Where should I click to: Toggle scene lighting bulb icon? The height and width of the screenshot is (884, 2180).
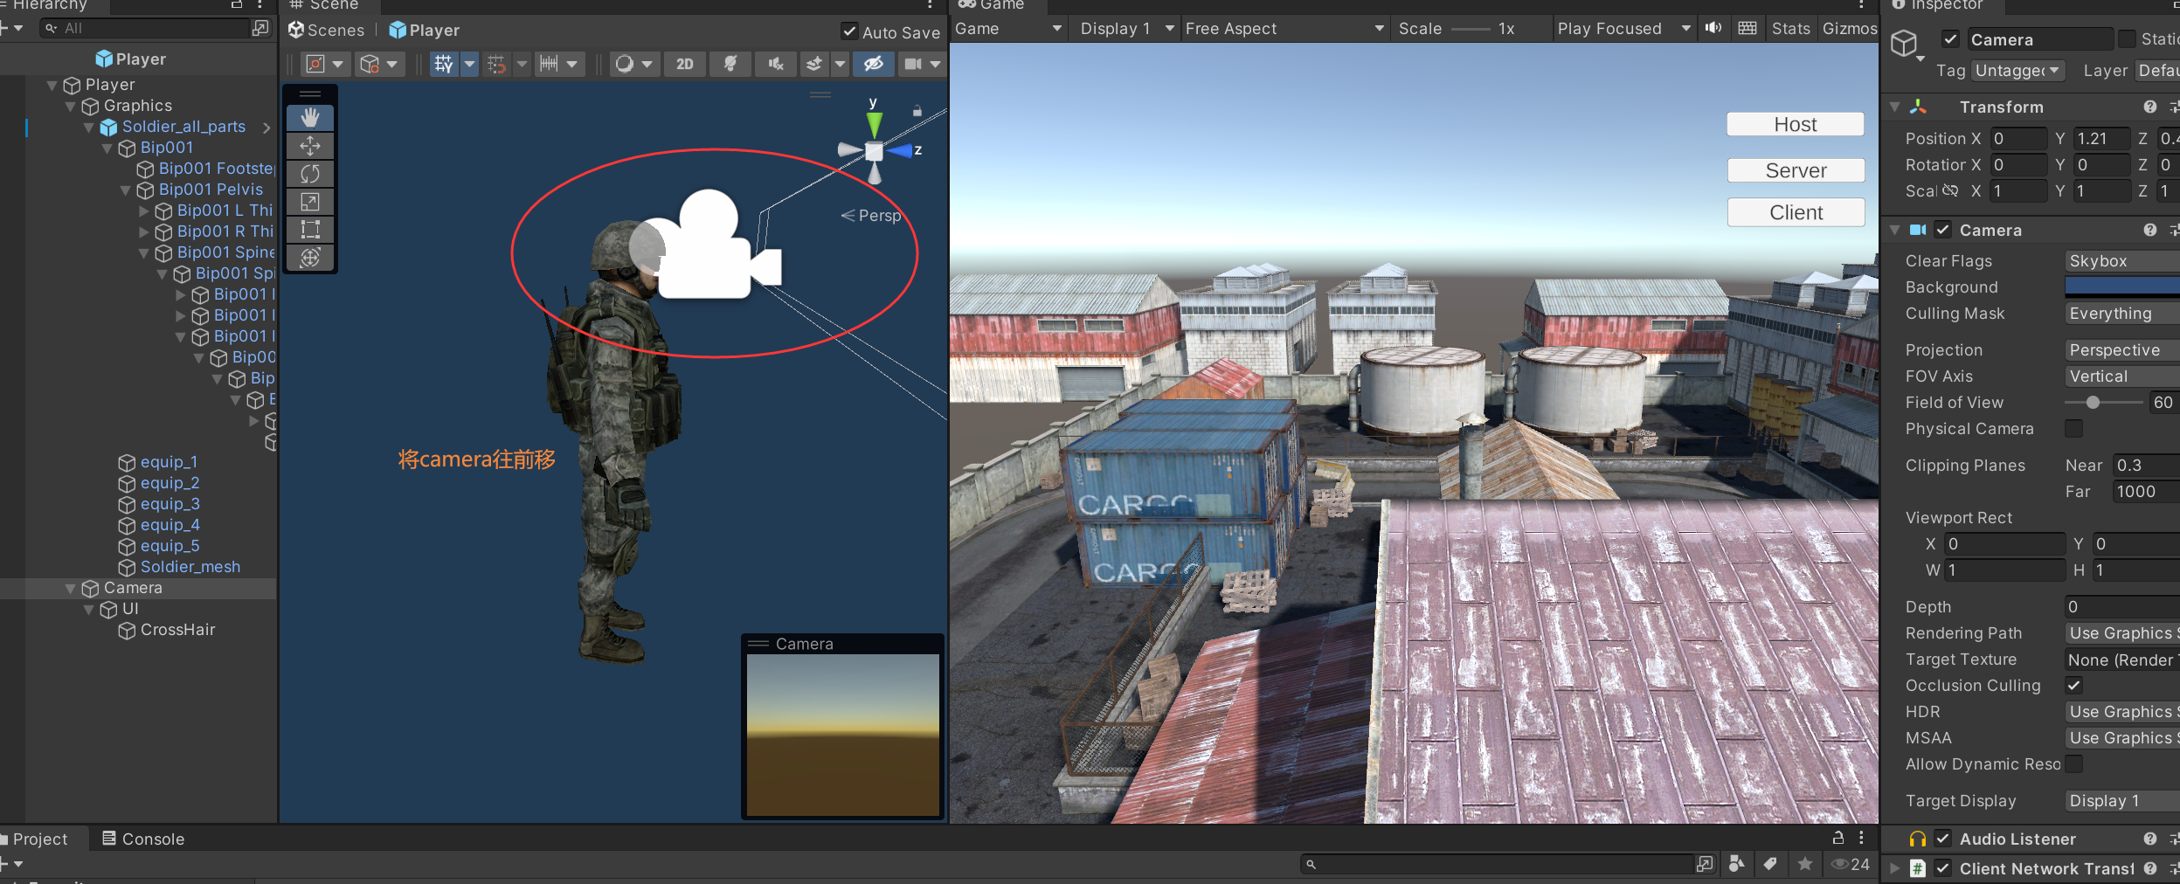tap(730, 64)
